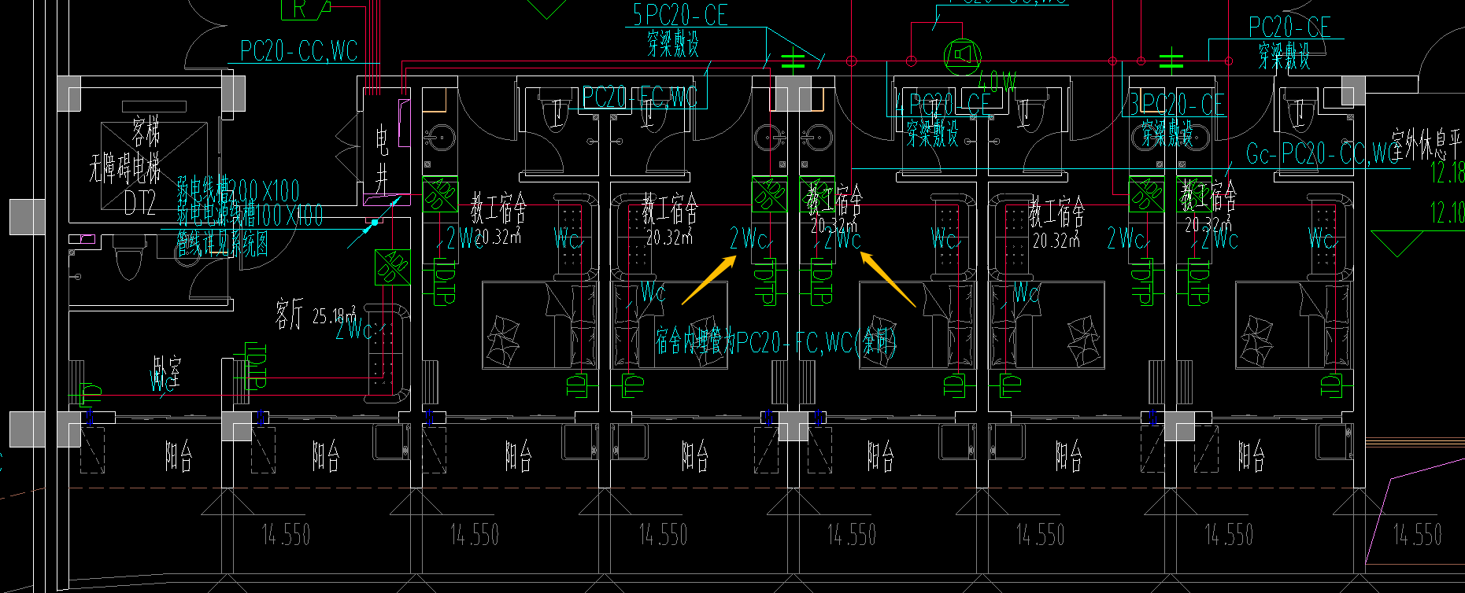Click 弱电线槽200X100 annotation
Viewport: 1465px width, 593px height.
point(238,190)
